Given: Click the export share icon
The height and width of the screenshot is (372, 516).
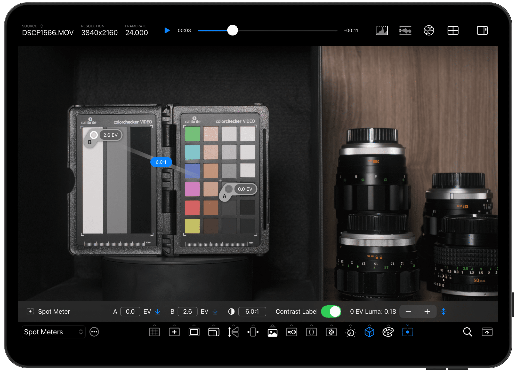Looking at the screenshot, I should coord(487,332).
